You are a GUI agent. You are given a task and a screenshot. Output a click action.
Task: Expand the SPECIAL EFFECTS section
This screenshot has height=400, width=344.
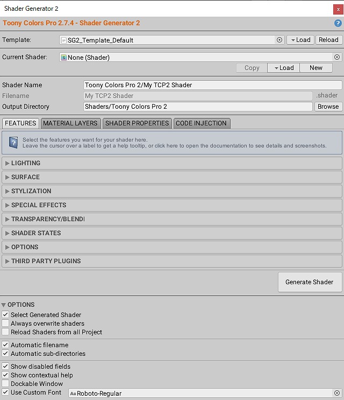172,205
